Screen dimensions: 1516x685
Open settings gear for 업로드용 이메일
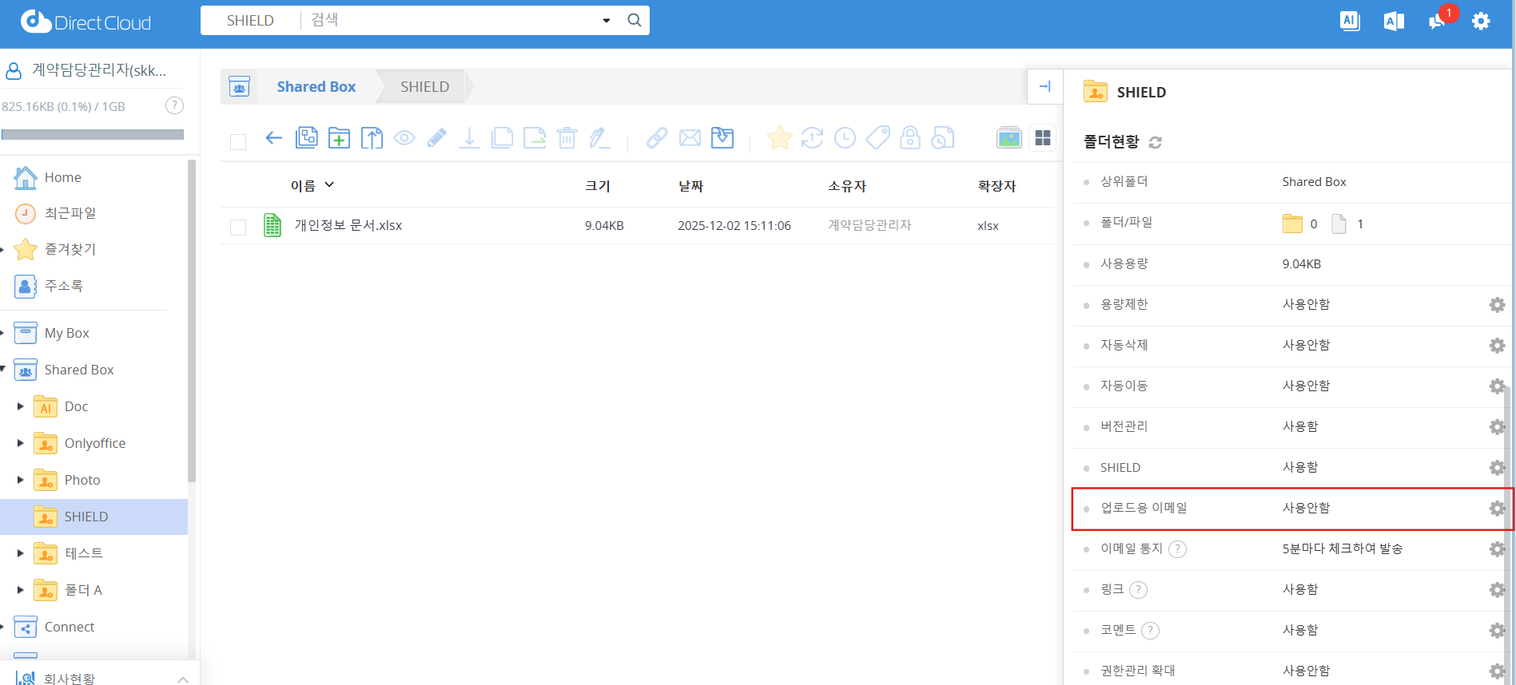pos(1497,509)
